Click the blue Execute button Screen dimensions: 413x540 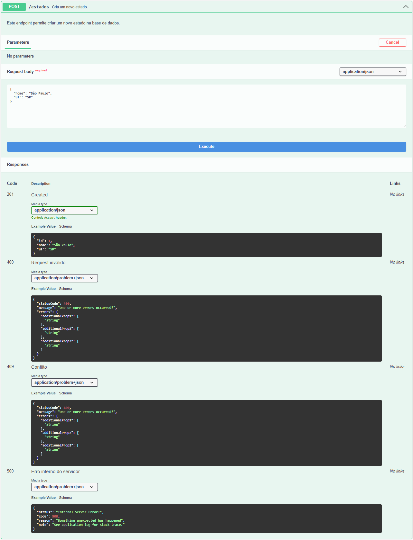[207, 147]
